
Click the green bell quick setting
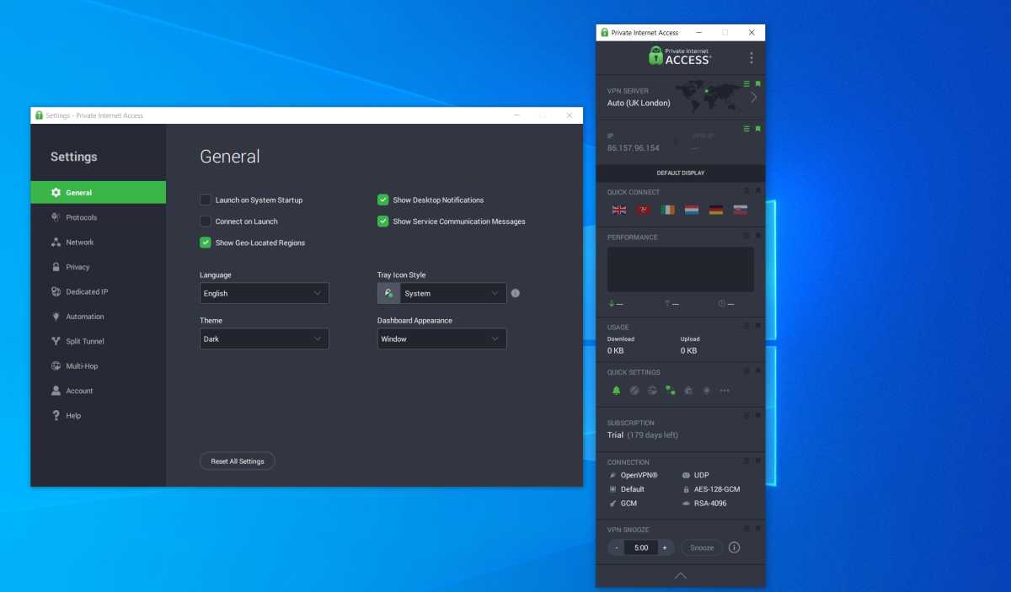click(616, 391)
